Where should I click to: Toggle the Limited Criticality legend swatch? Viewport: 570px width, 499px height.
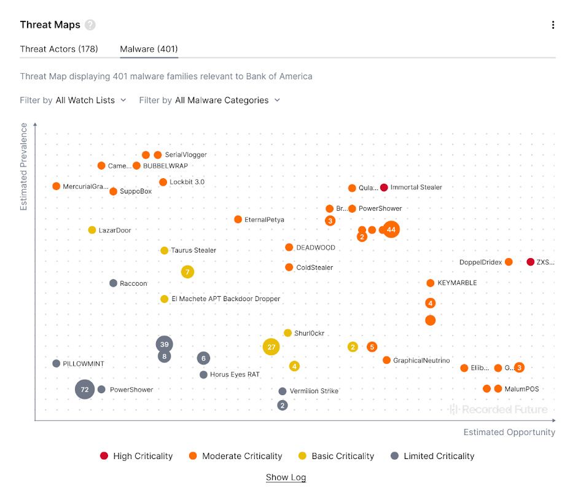pos(395,456)
